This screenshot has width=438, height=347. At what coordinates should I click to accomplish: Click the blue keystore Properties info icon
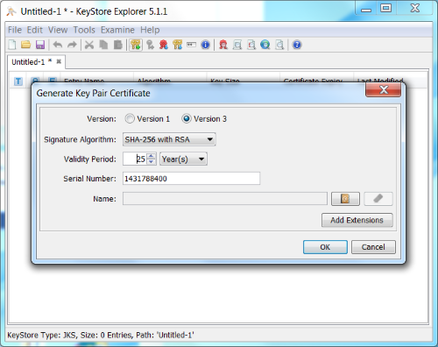pos(206,45)
